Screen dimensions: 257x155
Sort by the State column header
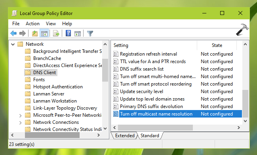tap(217, 45)
